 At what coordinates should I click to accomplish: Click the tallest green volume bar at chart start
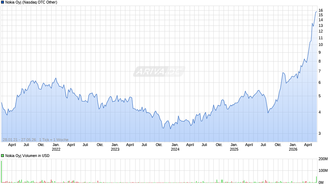[1, 172]
